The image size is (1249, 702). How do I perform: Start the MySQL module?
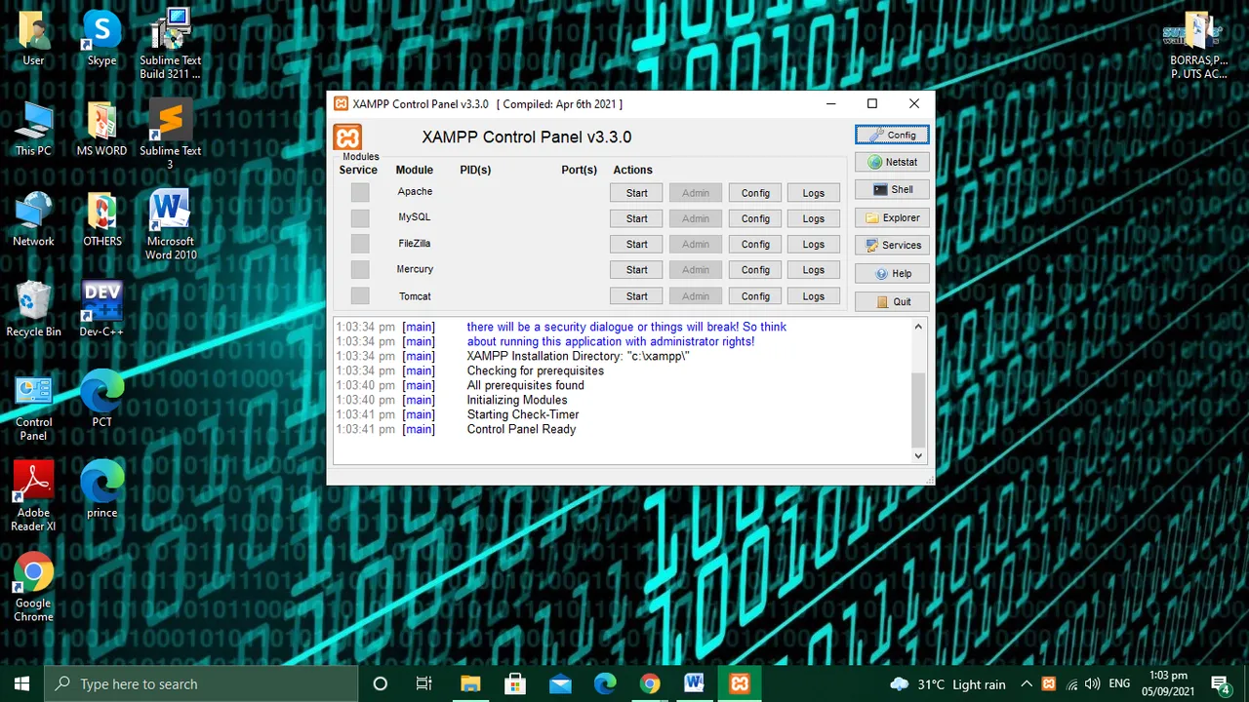click(x=637, y=218)
